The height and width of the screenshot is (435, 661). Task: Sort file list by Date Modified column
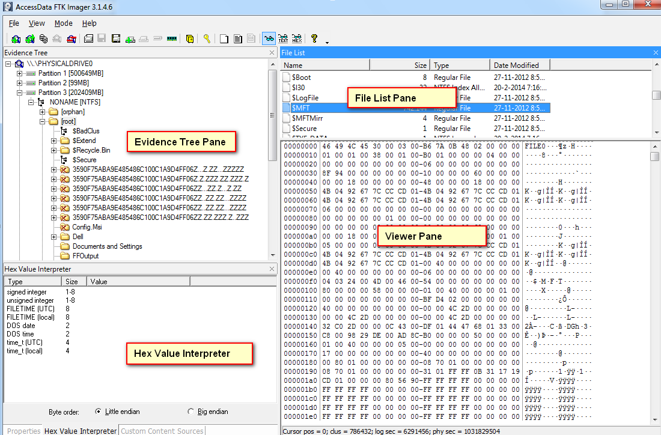pos(520,65)
